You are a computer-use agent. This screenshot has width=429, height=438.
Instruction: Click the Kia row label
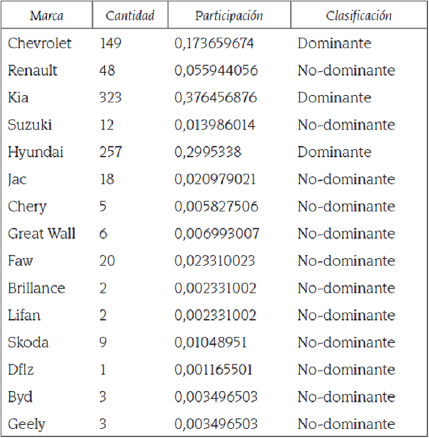coord(18,98)
